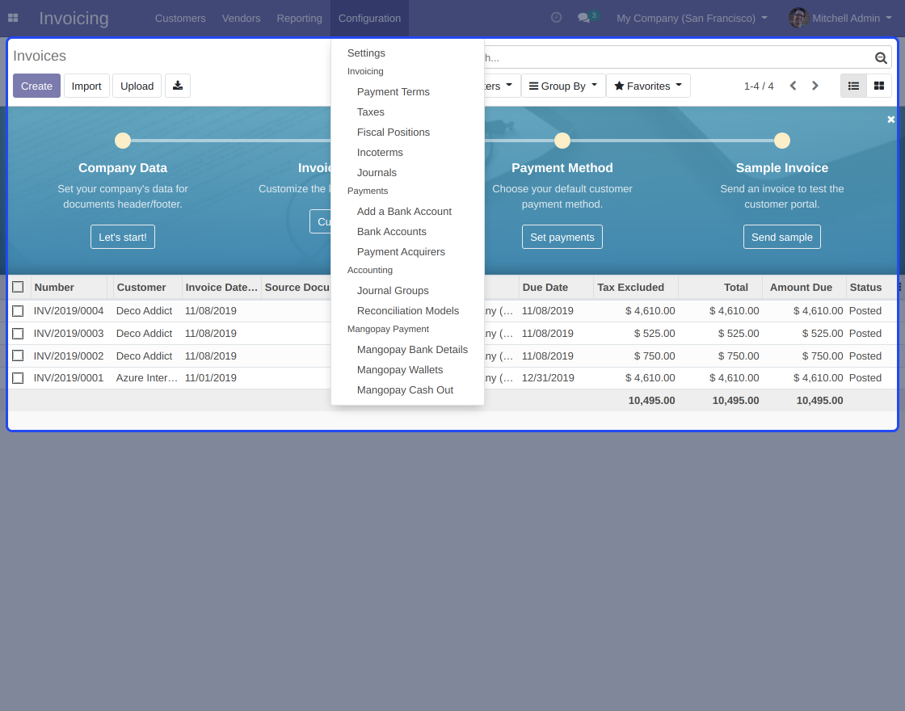Sort by Tax Excluded column header
Viewport: 905px width, 711px height.
(635, 287)
